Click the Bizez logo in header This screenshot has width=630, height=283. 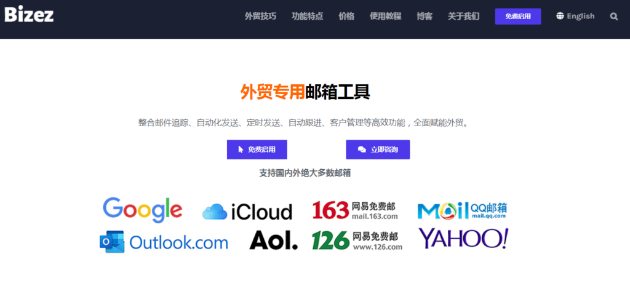(29, 15)
